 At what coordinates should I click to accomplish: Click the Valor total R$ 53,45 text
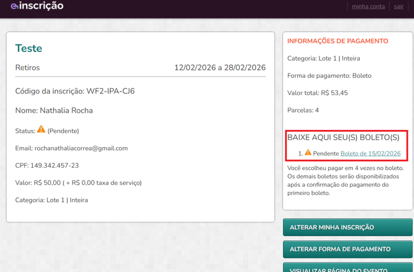[x=317, y=93]
